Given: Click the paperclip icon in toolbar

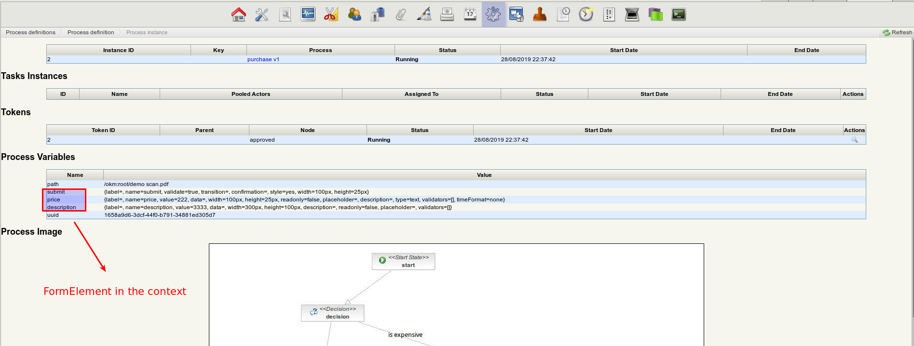Looking at the screenshot, I should 401,14.
